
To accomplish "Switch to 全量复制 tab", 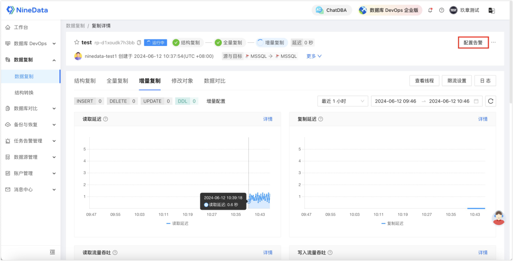I will (x=117, y=81).
